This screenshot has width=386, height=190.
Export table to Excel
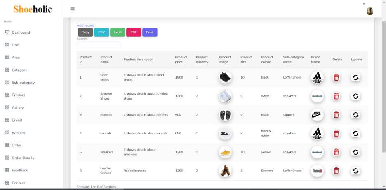click(118, 32)
